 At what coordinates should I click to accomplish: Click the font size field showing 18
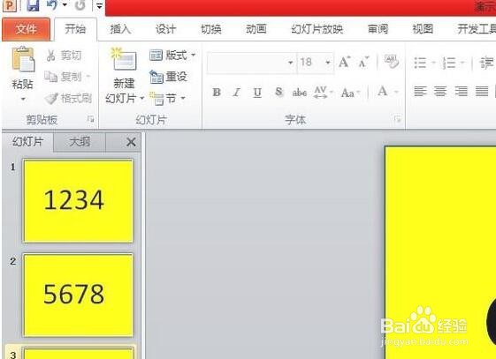(x=310, y=62)
